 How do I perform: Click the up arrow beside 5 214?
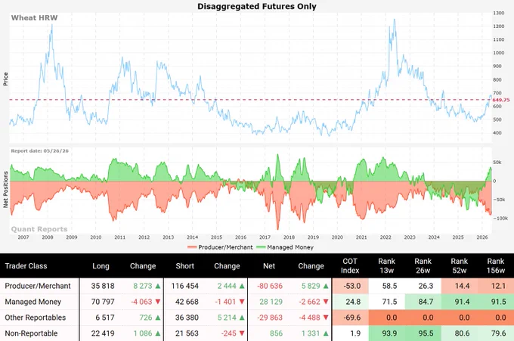coord(242,318)
